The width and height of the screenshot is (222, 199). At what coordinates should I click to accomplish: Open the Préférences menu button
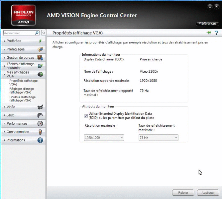click(x=207, y=24)
